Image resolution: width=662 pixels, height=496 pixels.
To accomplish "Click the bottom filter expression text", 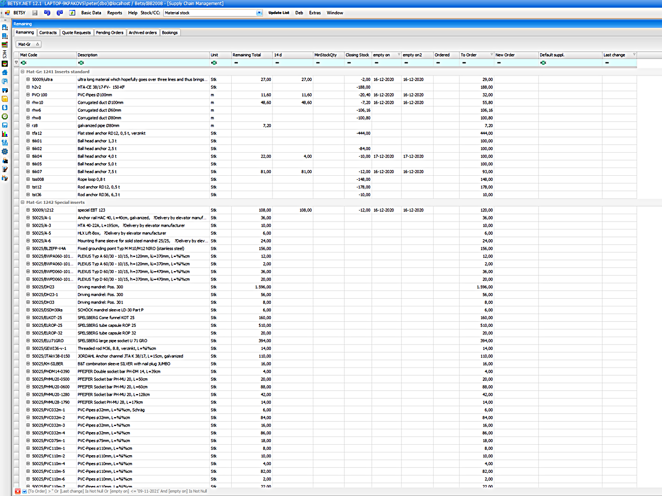I will [x=118, y=491].
